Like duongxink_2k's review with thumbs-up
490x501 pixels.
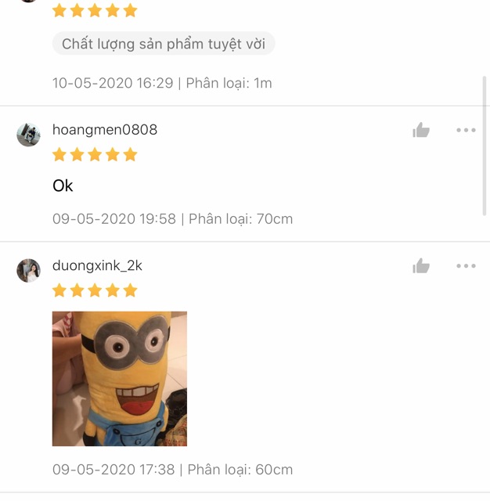tap(421, 266)
